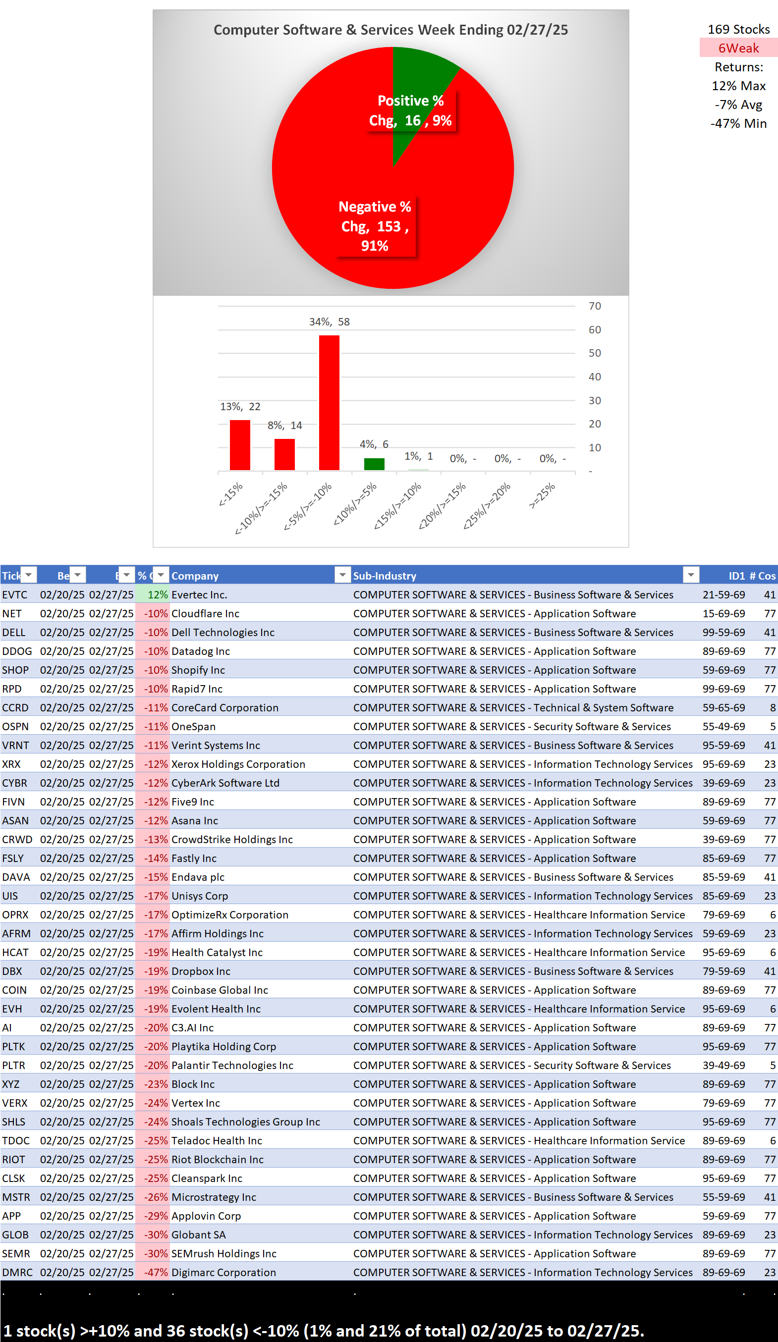
Task: Click the pink '6Weak' cell
Action: [738, 48]
